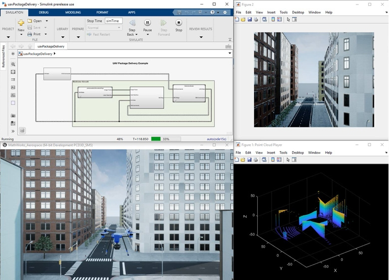
Task: Expand the PROJECT section dropdown
Action: [8, 37]
